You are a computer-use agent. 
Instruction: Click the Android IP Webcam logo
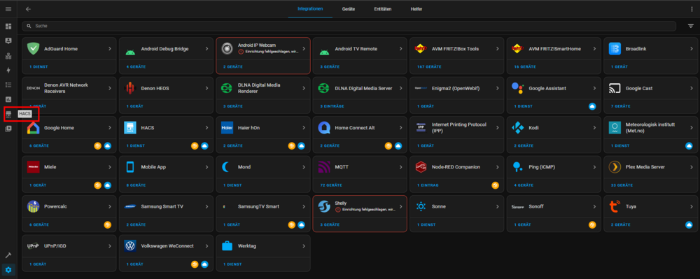[227, 48]
